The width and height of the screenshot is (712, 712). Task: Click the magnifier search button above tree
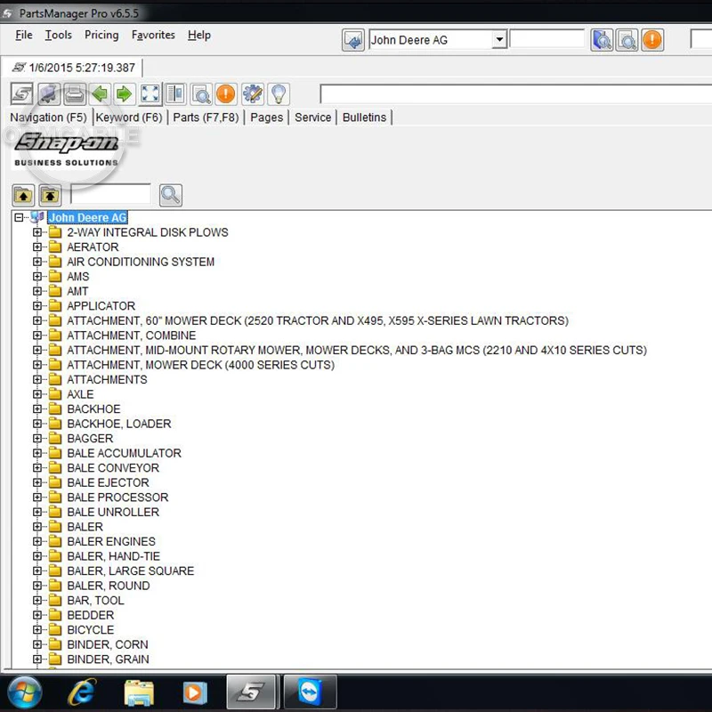tap(171, 195)
